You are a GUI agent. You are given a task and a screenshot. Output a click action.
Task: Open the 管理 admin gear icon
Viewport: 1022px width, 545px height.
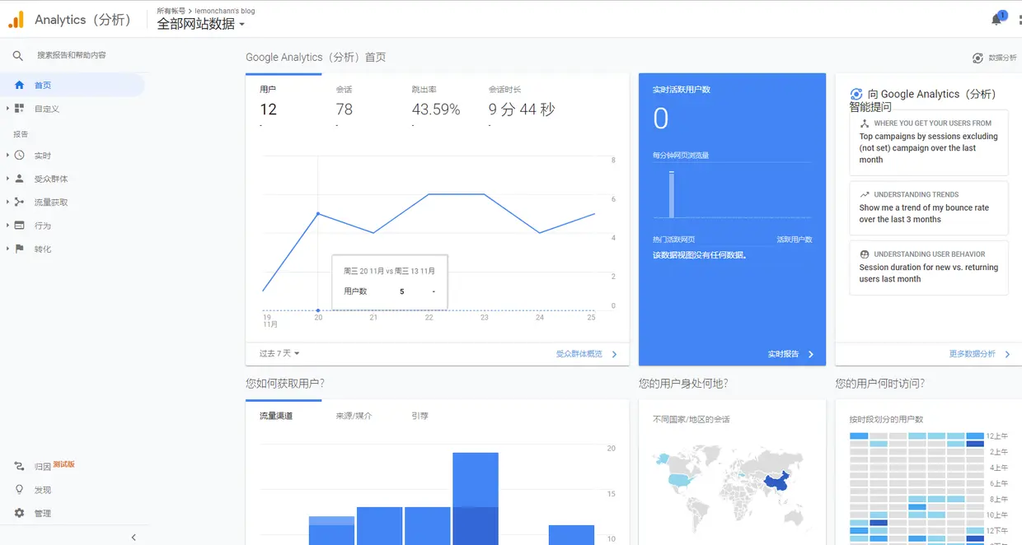[x=18, y=512]
